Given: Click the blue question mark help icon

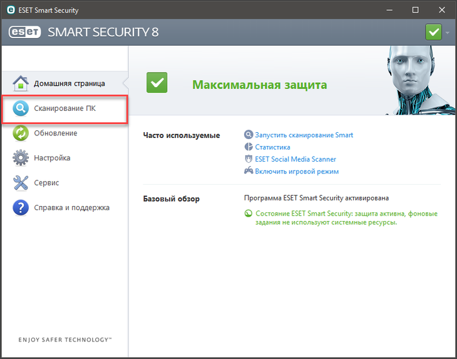Looking at the screenshot, I should (21, 207).
